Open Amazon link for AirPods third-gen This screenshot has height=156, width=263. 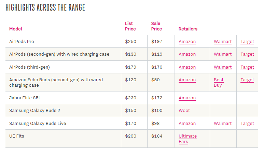pos(187,67)
